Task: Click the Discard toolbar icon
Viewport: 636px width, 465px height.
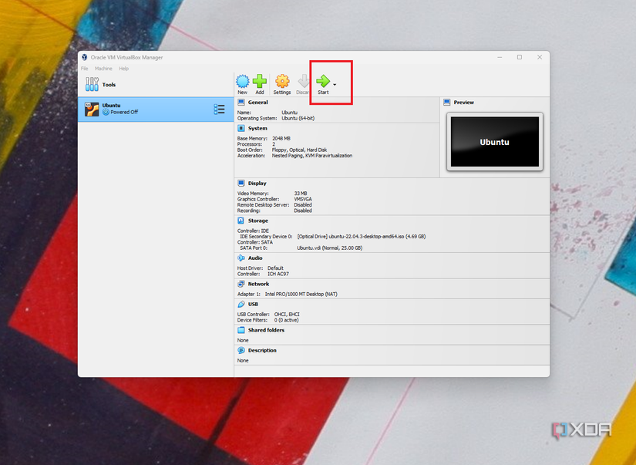Action: point(302,83)
